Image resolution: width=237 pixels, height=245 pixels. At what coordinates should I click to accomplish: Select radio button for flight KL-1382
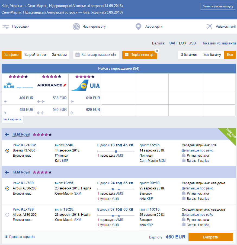(x=7, y=151)
